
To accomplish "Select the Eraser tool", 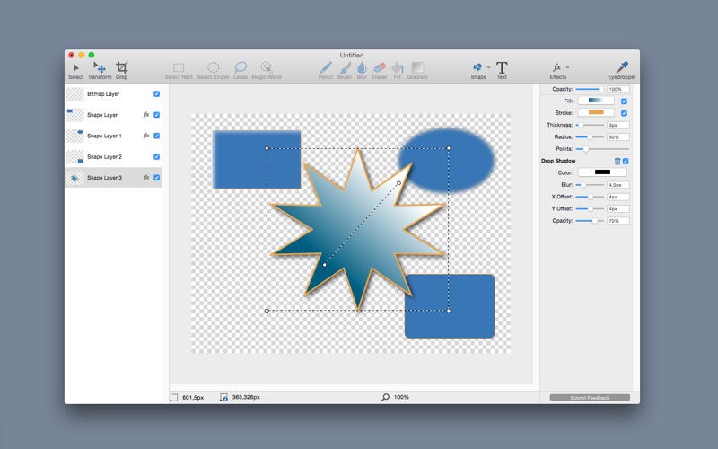I will 379,71.
